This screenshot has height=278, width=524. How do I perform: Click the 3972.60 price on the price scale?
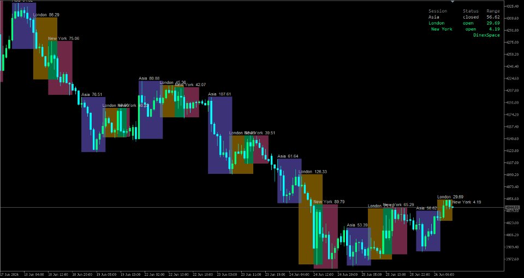[x=513, y=259]
